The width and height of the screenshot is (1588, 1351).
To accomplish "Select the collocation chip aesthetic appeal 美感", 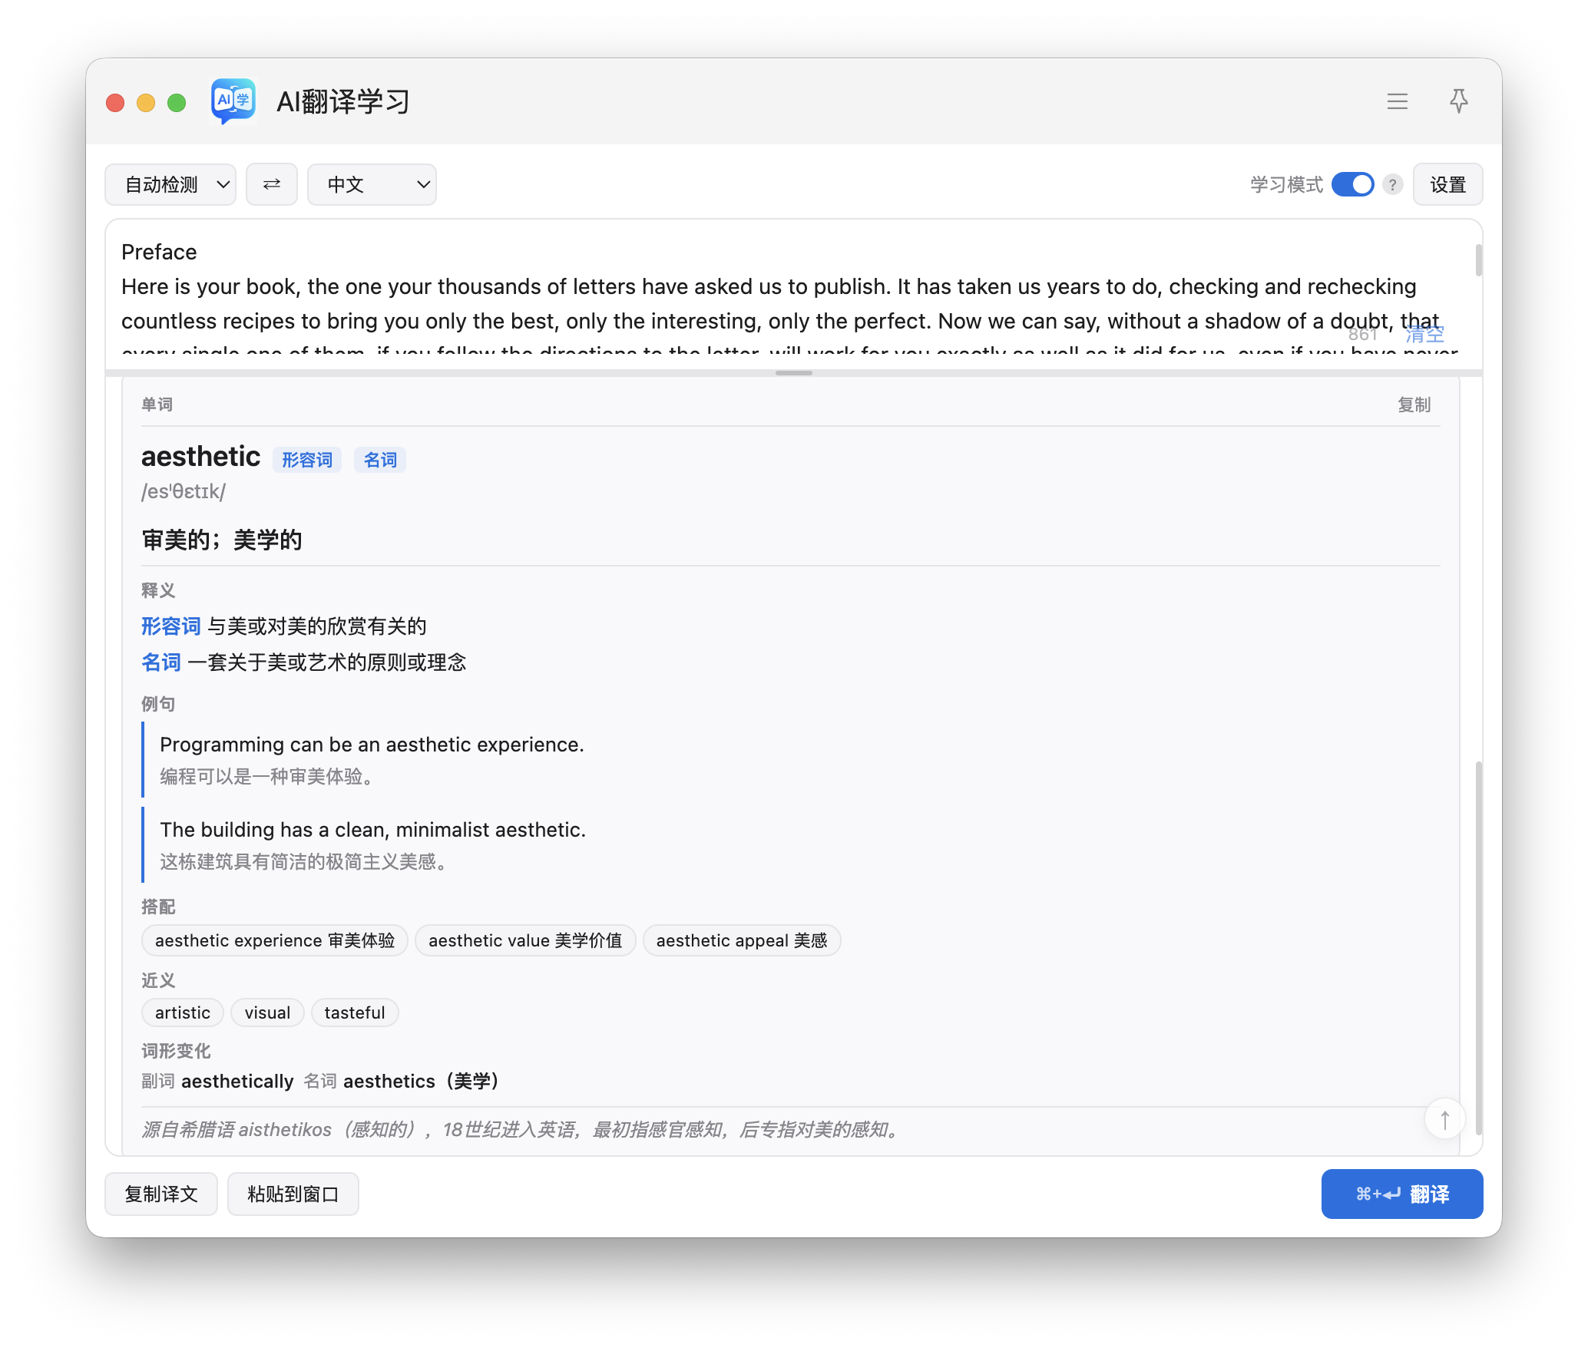I will [742, 940].
